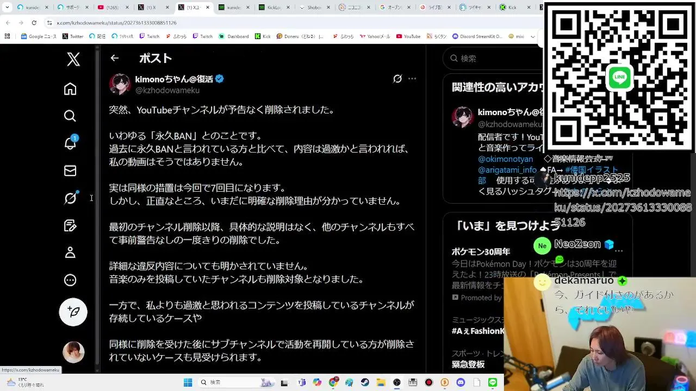Screen dimensions: 696x391
Task: Open the post's three-dot more menu
Action: pos(412,79)
